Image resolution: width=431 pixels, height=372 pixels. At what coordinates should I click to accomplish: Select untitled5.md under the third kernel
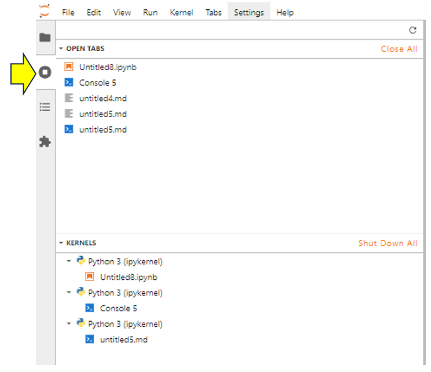[123, 340]
